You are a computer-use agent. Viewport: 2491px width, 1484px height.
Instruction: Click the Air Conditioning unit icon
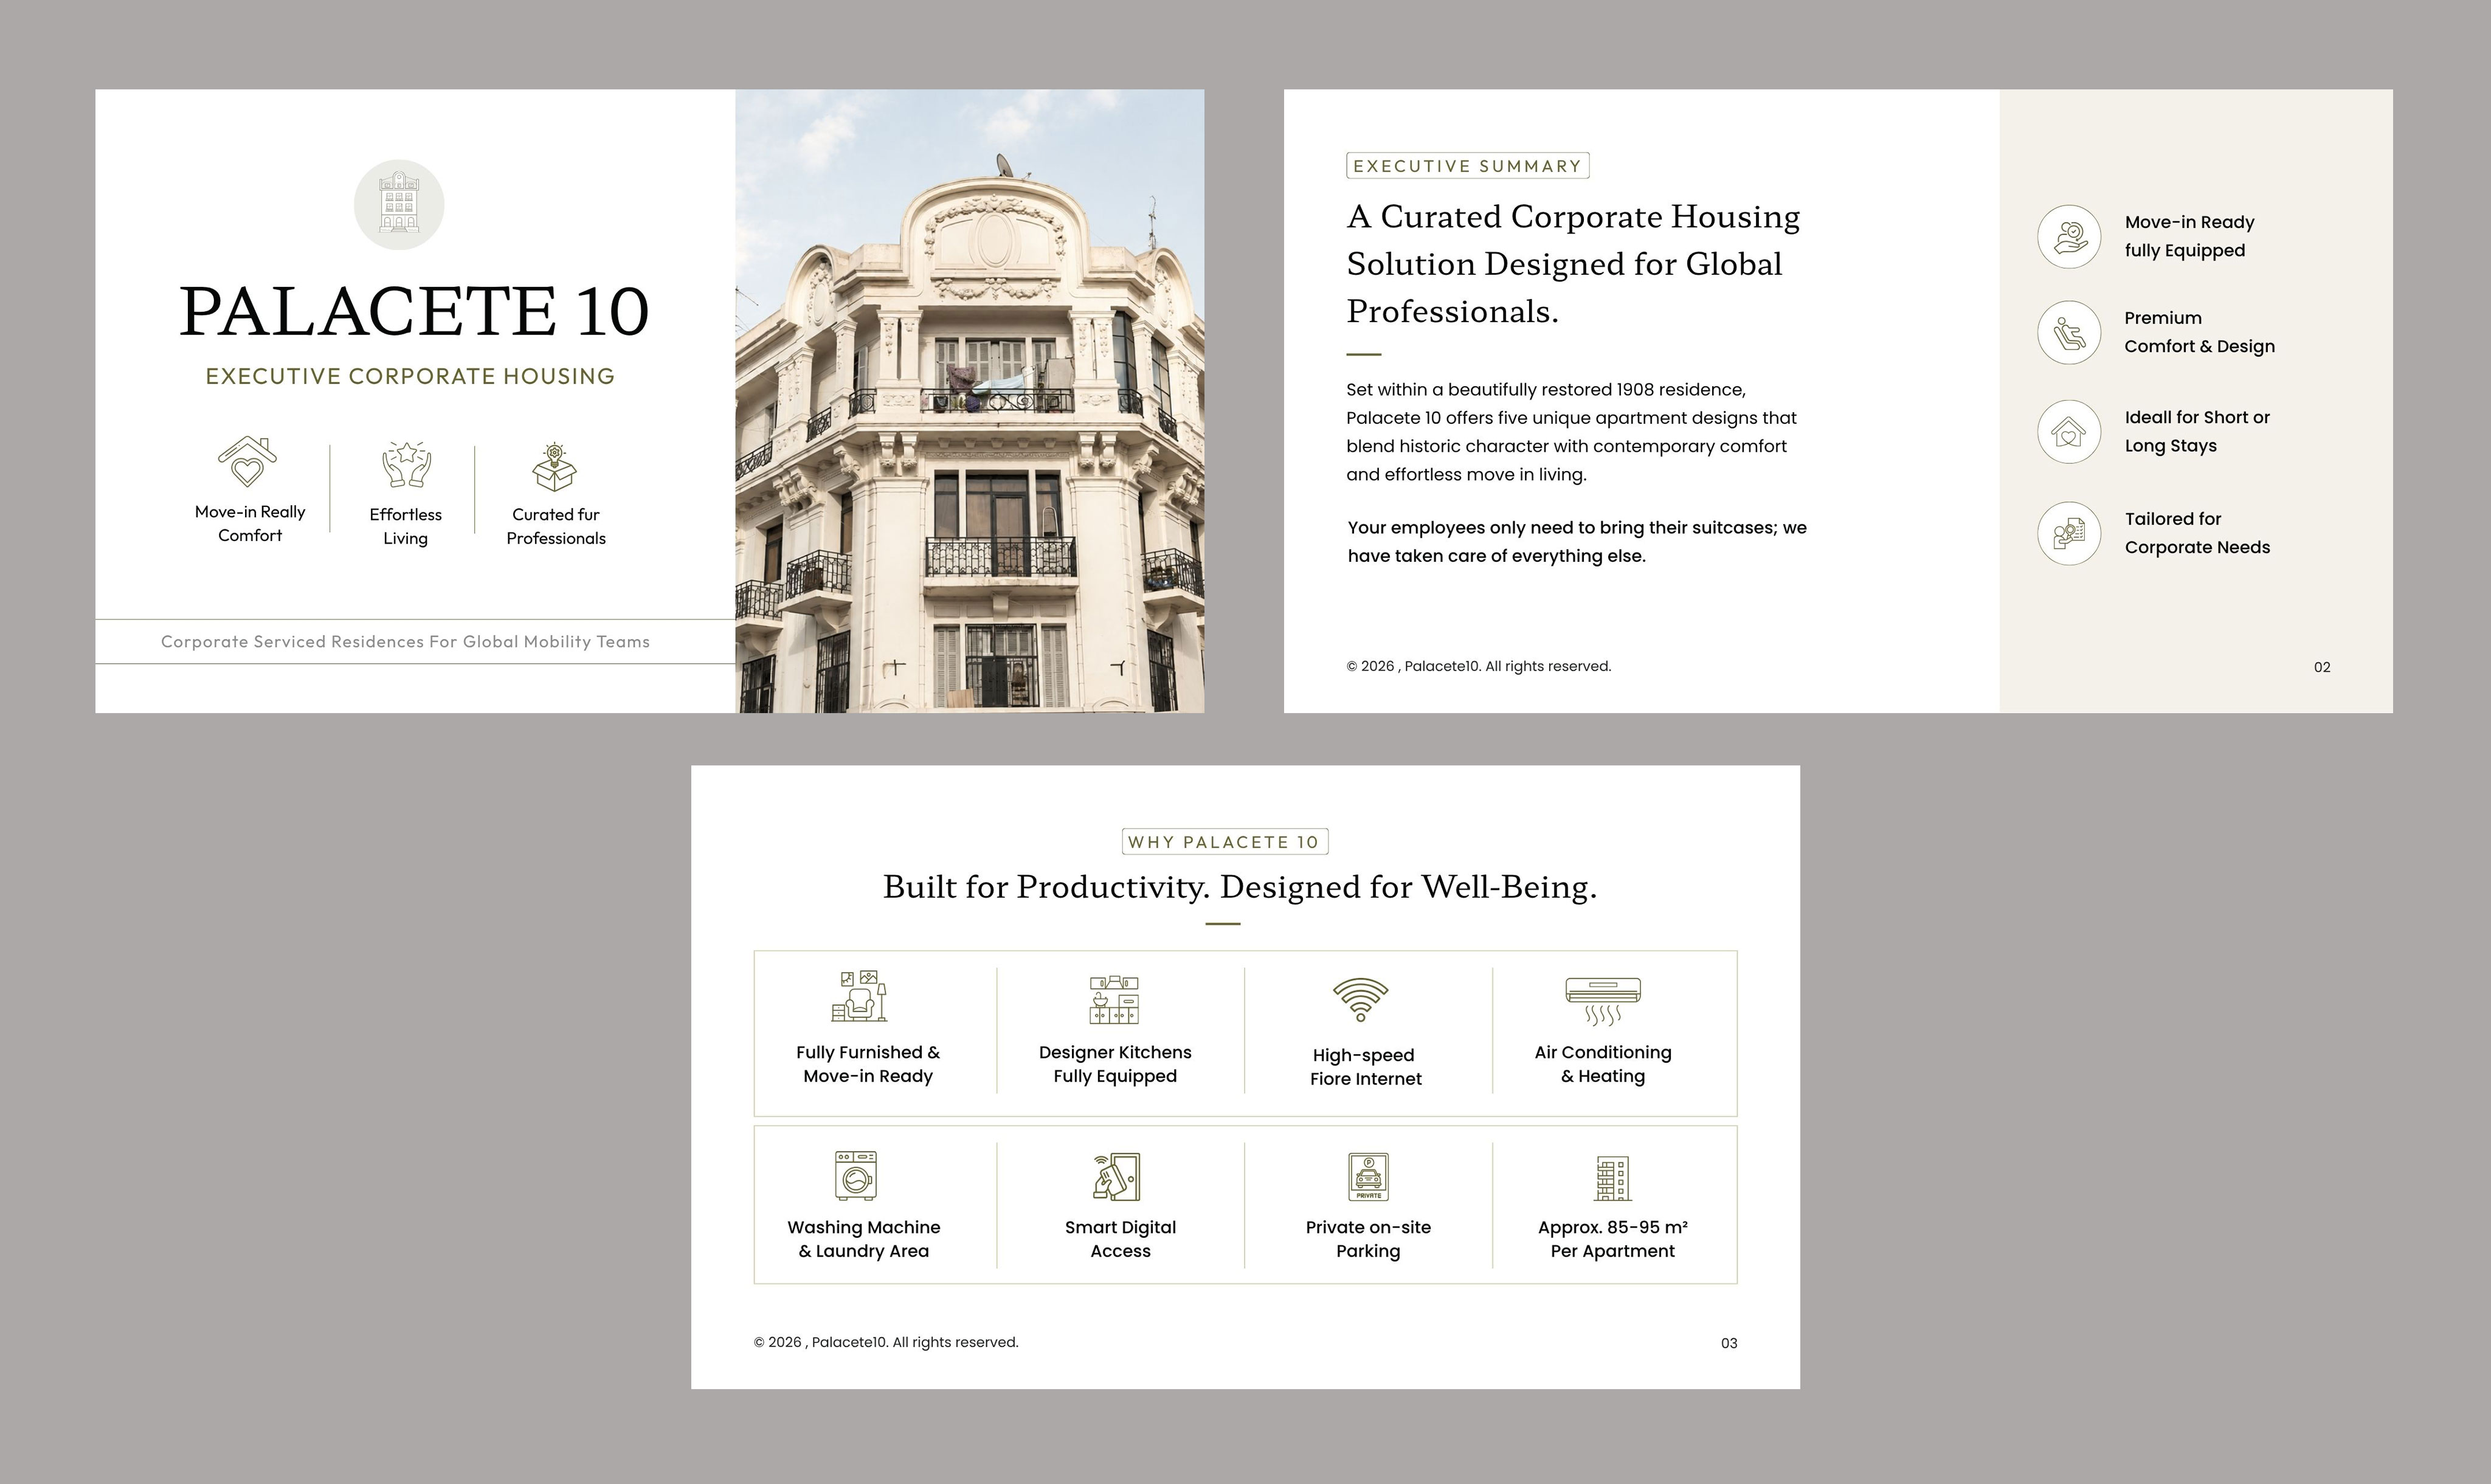1603,1001
